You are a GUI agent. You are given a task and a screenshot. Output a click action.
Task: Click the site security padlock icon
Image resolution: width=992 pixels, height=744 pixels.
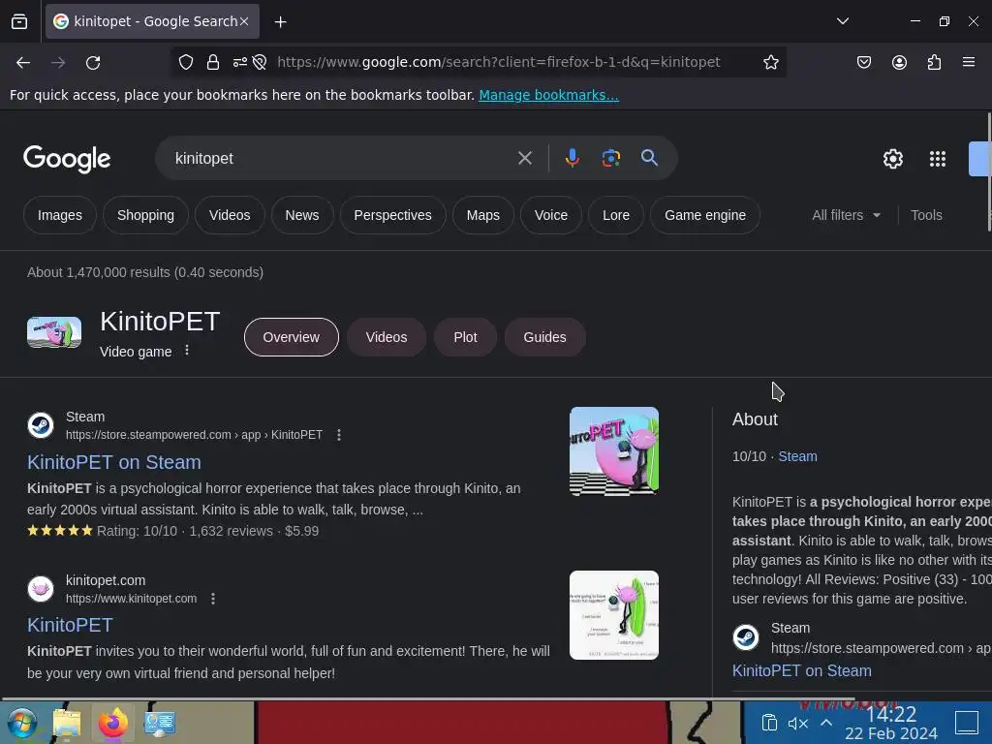pyautogui.click(x=213, y=62)
